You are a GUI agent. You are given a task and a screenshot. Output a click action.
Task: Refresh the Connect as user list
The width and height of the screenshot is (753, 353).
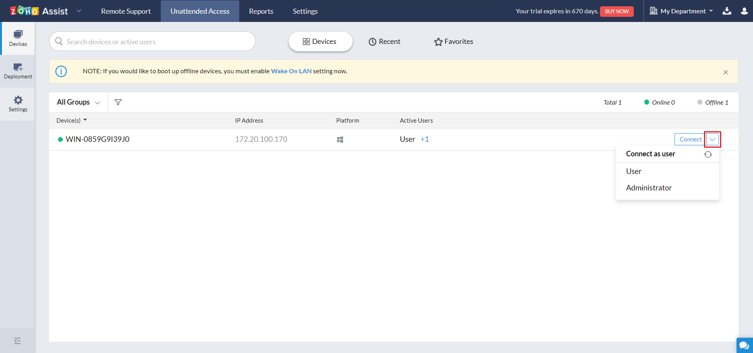point(708,154)
